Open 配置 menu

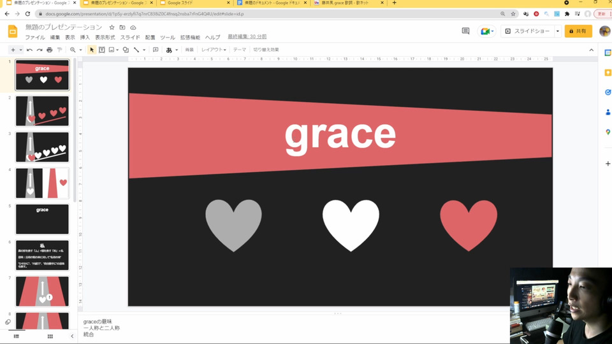pyautogui.click(x=150, y=38)
